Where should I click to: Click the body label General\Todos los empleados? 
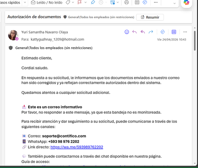click(x=54, y=48)
